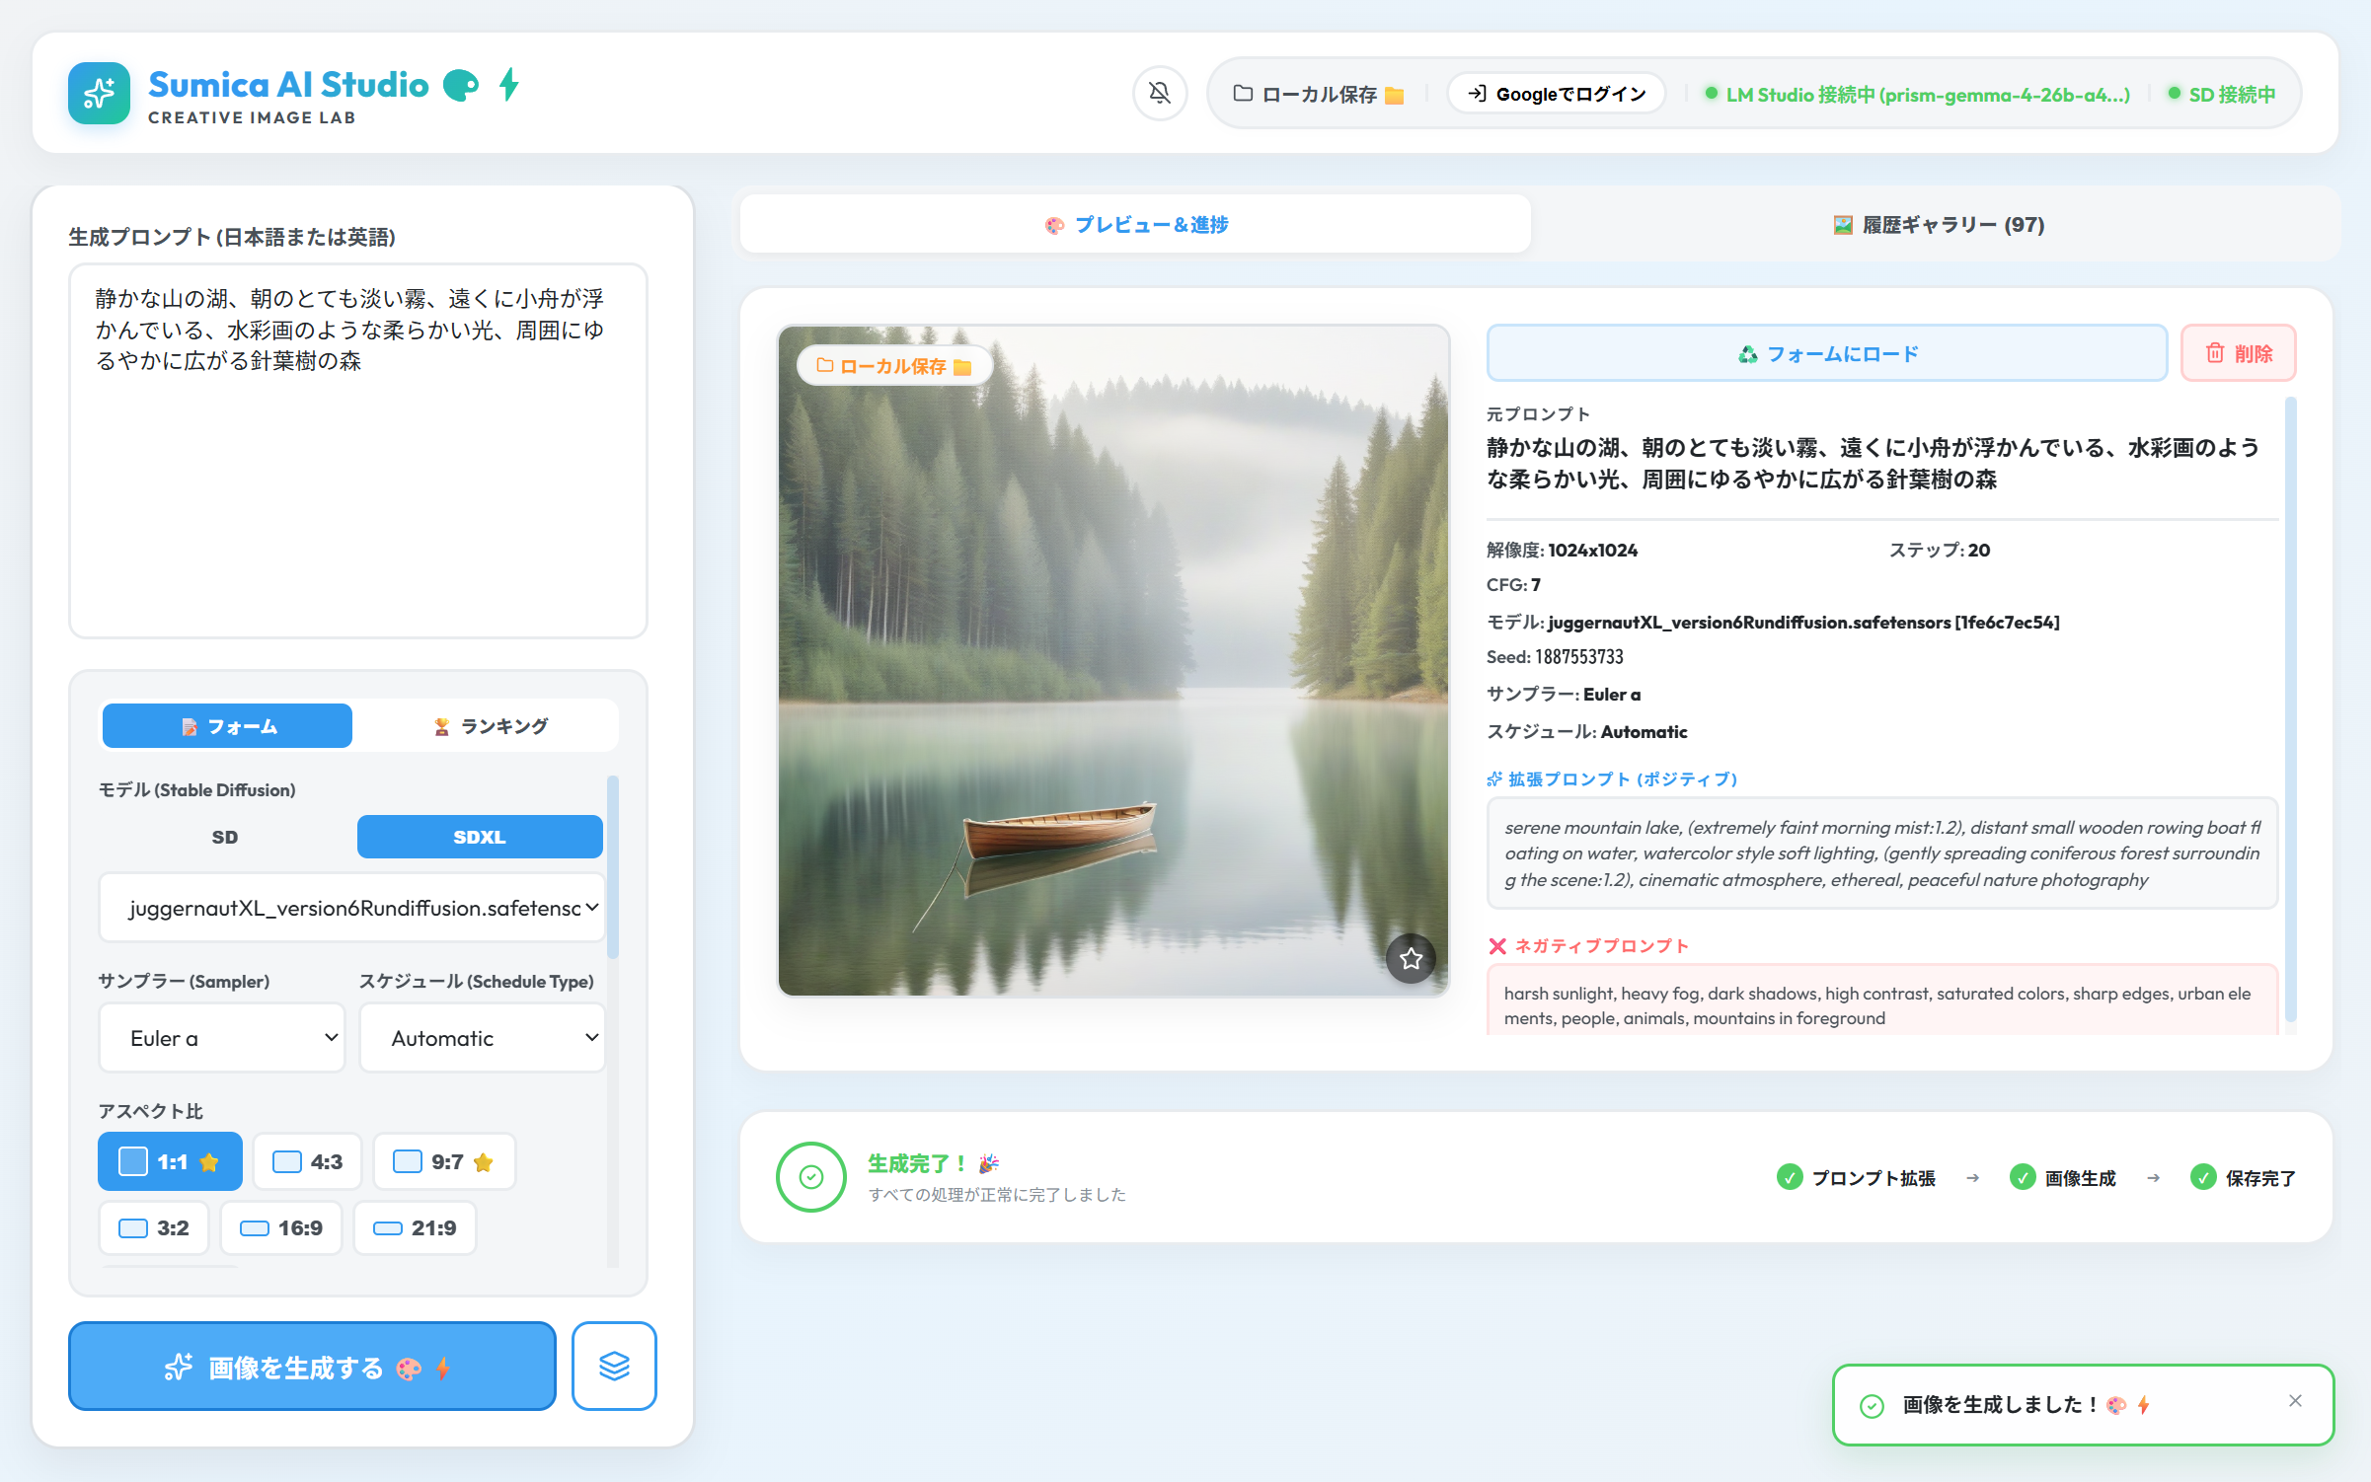The image size is (2371, 1482).
Task: Select the 4:3 aspect ratio
Action: [x=307, y=1161]
